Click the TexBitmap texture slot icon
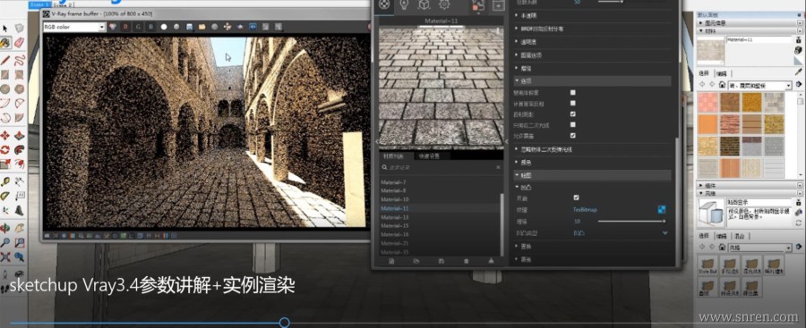This screenshot has width=806, height=328. [x=662, y=209]
